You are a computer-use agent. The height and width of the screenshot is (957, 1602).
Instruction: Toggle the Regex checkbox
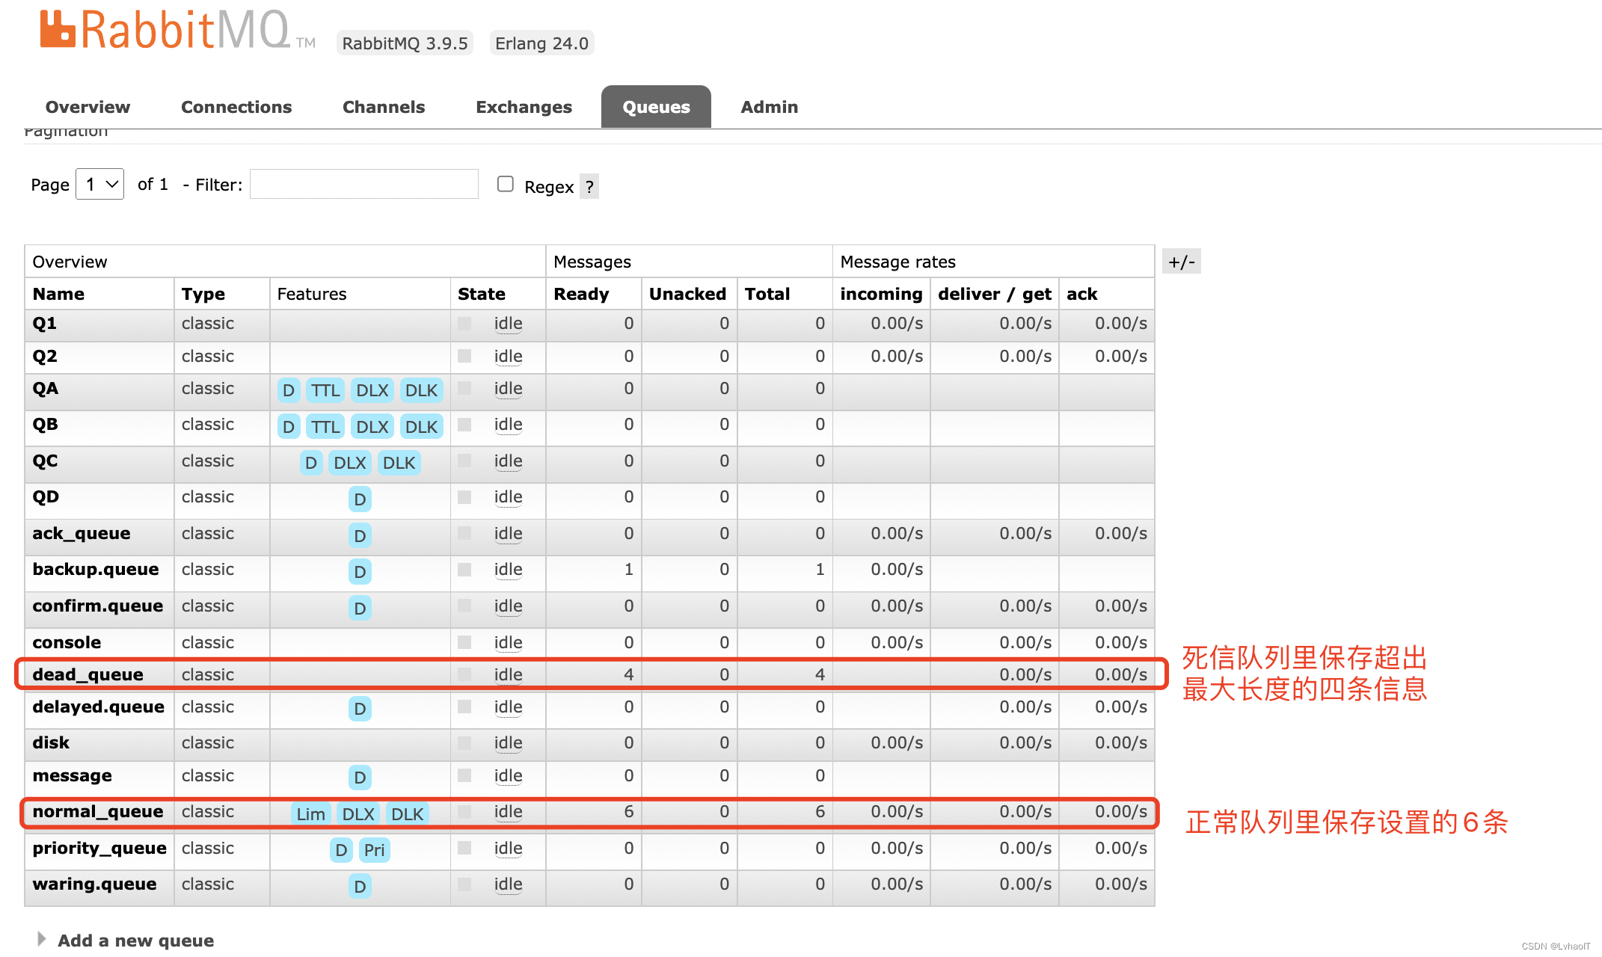(x=503, y=185)
